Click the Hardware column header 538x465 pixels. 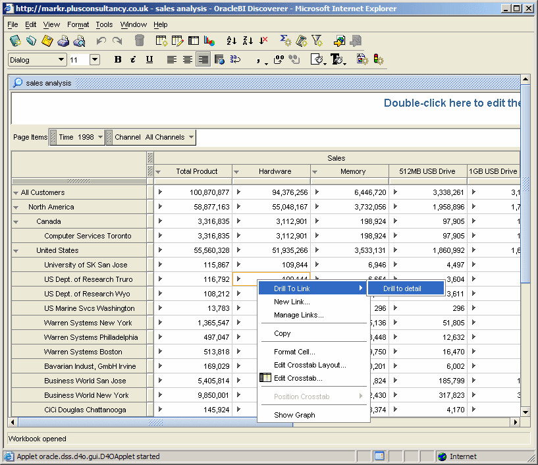[275, 171]
